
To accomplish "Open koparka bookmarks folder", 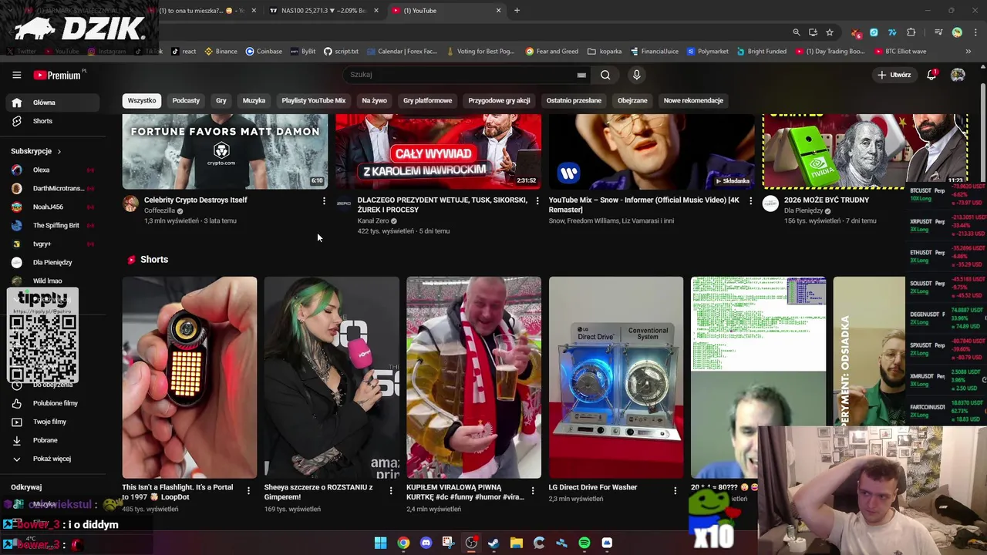I will tap(605, 52).
